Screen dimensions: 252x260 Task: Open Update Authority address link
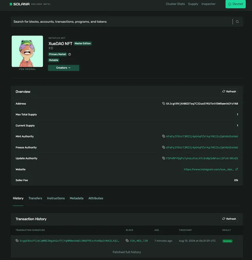pyautogui.click(x=202, y=158)
